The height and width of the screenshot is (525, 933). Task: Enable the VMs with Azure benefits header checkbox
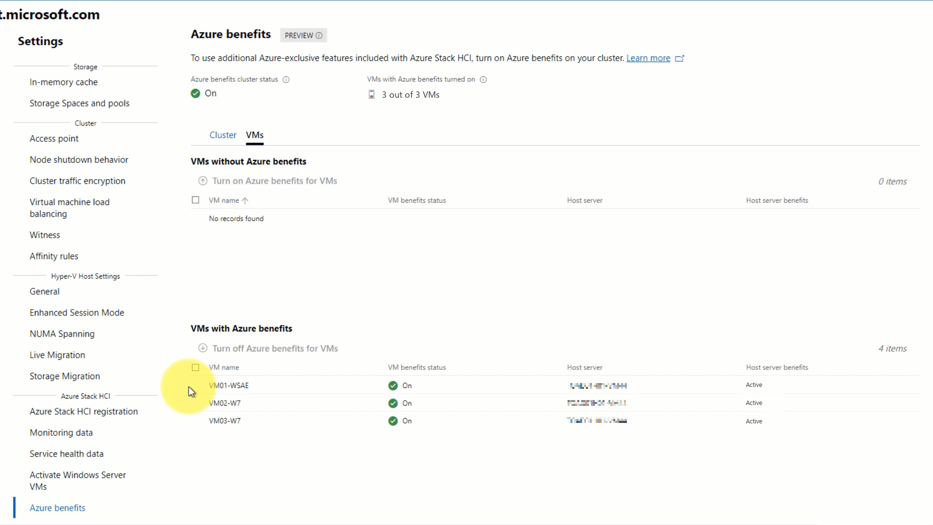click(x=195, y=367)
